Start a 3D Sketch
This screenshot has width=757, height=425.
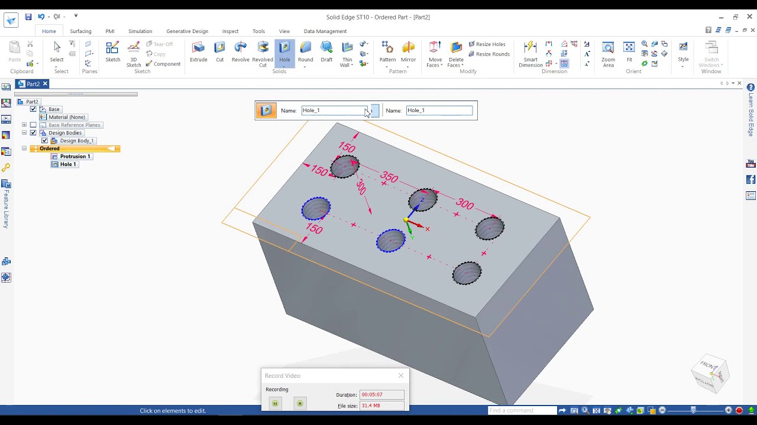click(134, 54)
